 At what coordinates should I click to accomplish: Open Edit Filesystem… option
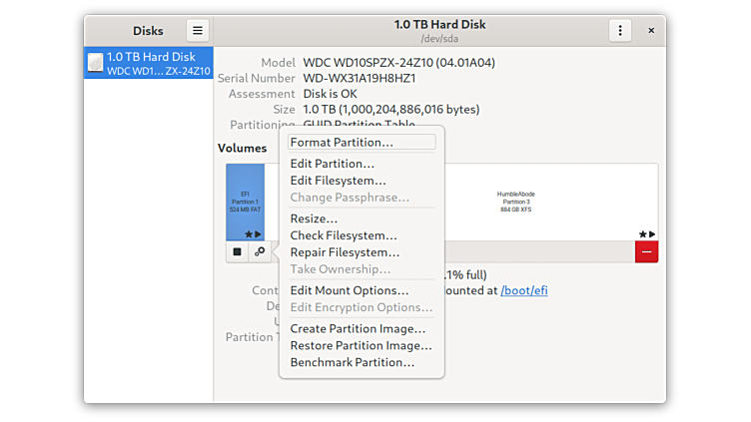[338, 181]
